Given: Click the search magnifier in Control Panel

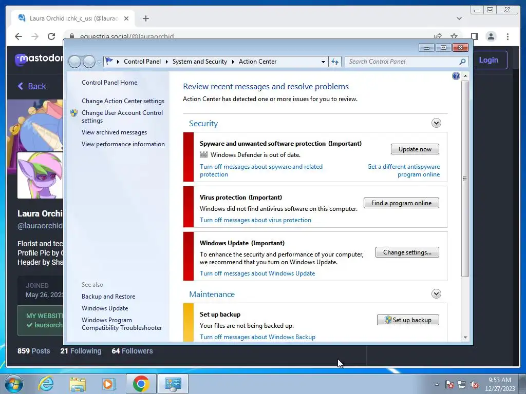Looking at the screenshot, I should pyautogui.click(x=462, y=62).
